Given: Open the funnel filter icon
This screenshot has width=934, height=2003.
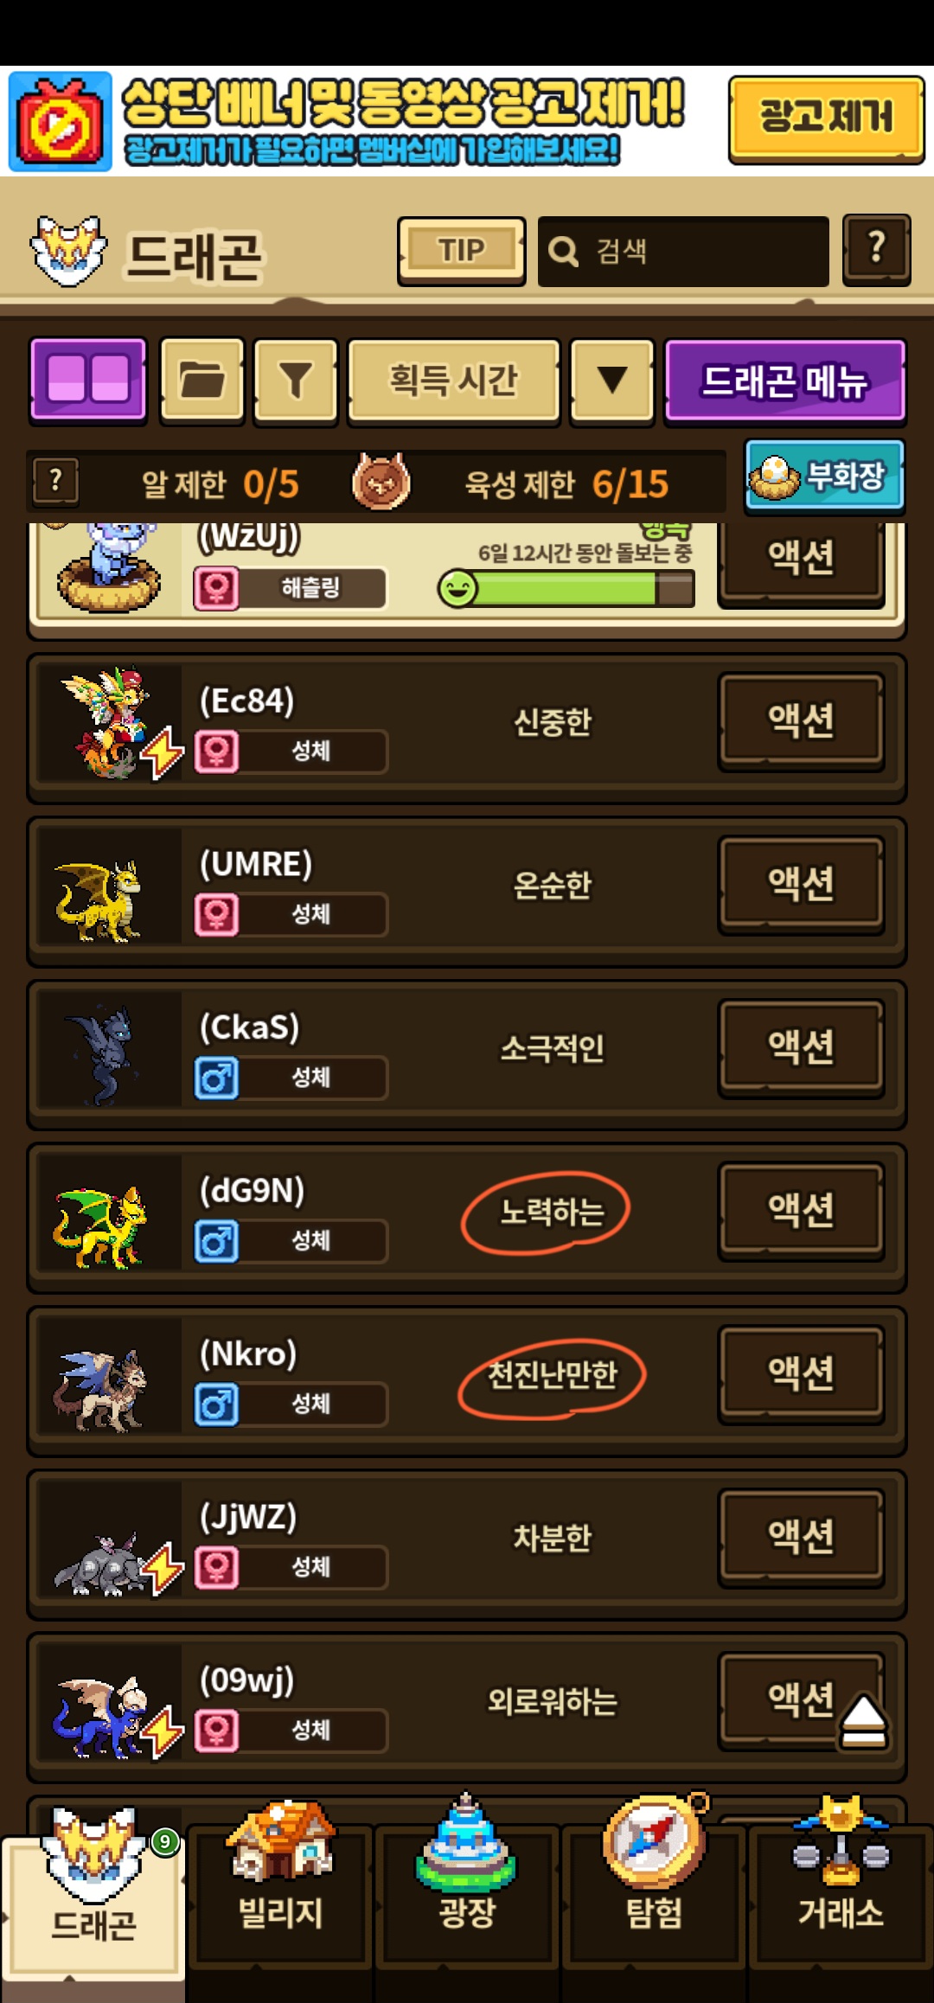Looking at the screenshot, I should tap(296, 381).
